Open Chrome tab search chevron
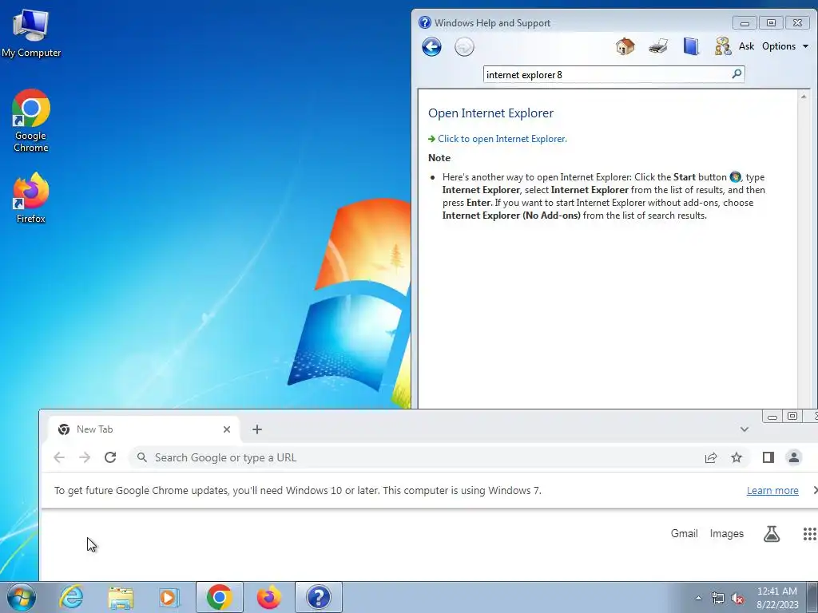Screen dimensions: 818x613 pyautogui.click(x=745, y=429)
